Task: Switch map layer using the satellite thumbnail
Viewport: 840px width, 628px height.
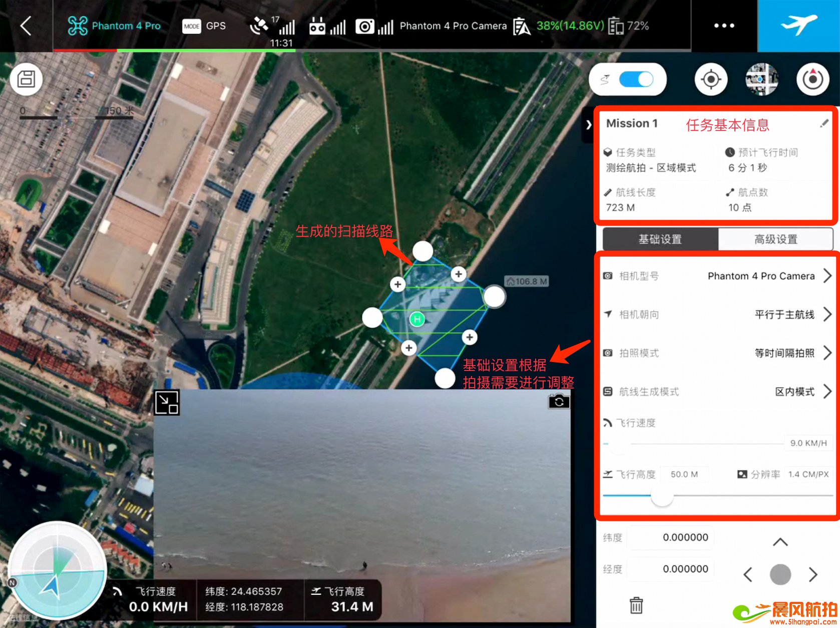Action: point(761,79)
